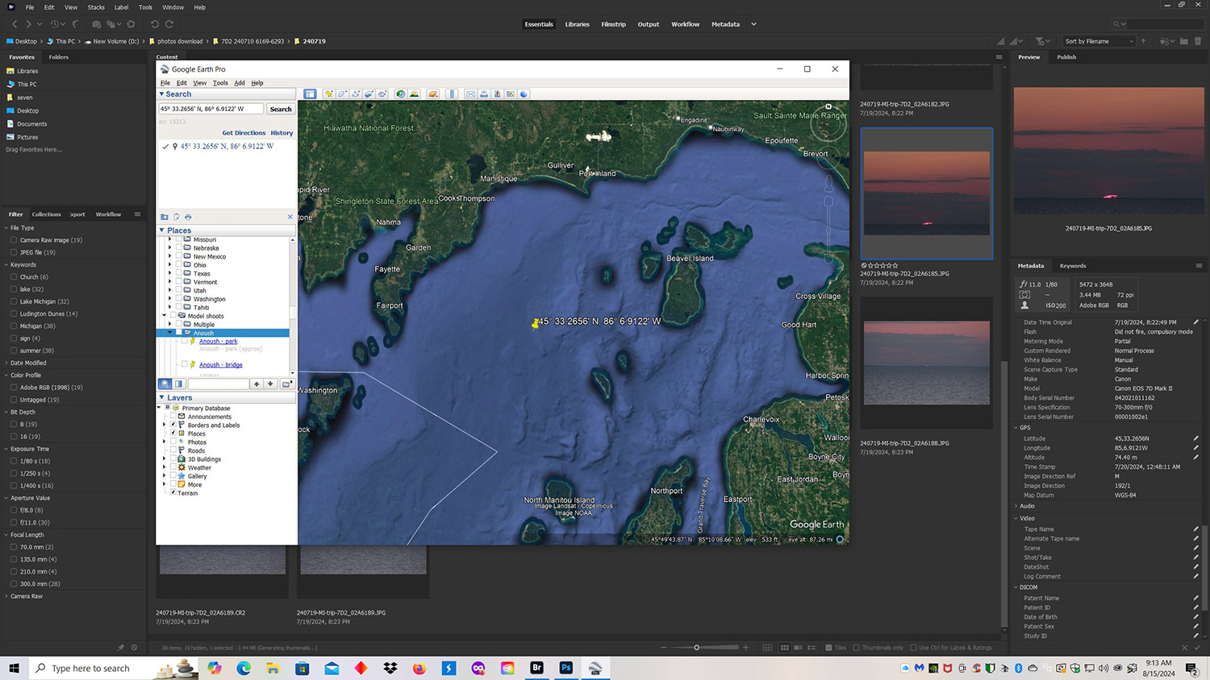Enable the Photos layer checkbox
This screenshot has height=680, width=1210.
173,442
